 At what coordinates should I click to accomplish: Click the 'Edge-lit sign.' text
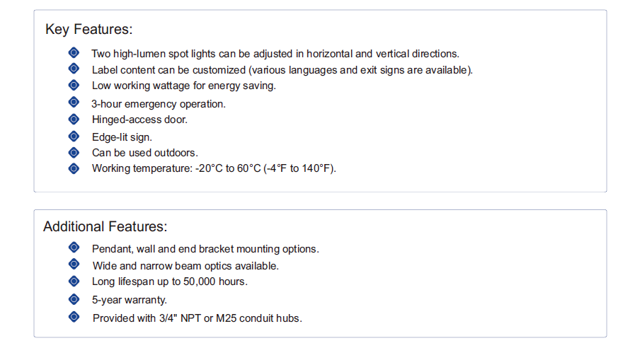point(122,137)
